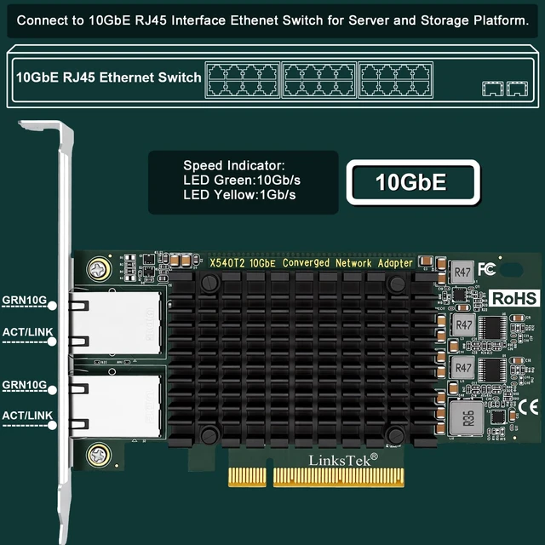Click the upper RJ45 port on the card
This screenshot has width=545, height=545.
[x=116, y=323]
